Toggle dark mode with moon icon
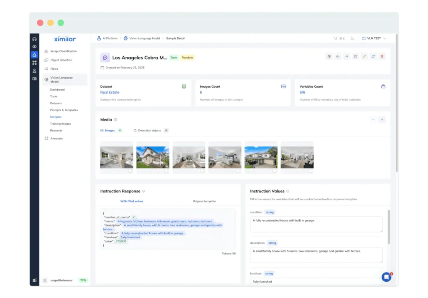 352,38
